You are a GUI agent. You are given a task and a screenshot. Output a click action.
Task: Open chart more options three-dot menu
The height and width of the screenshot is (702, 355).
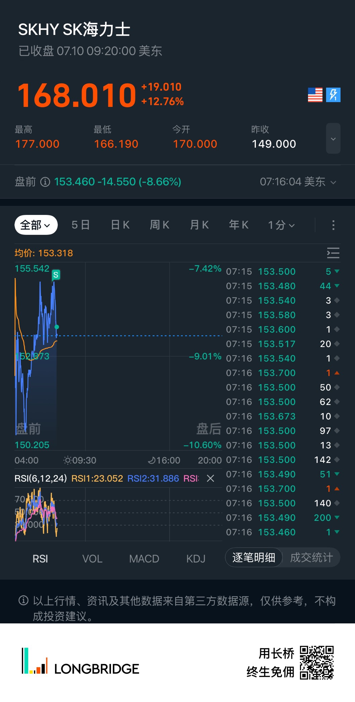click(x=333, y=225)
